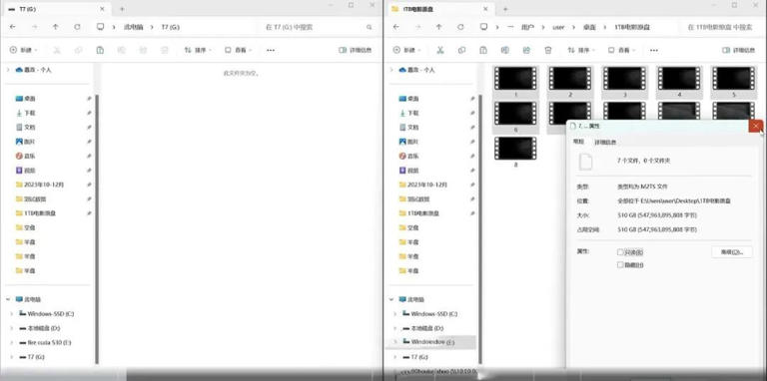This screenshot has height=381, width=767.
Task: Open 2023年10-12月 folder in T7 (G:) window
Action: [40, 185]
